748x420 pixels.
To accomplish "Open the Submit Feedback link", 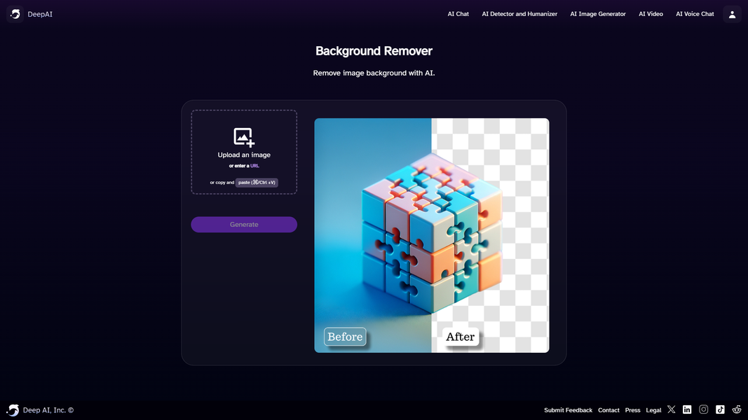I will pos(568,410).
